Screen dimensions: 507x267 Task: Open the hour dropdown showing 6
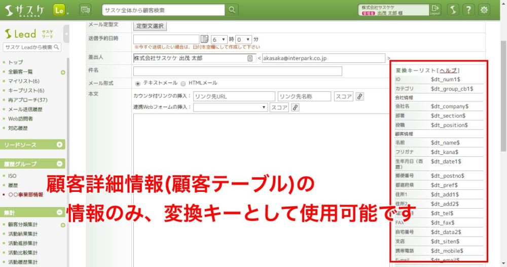tap(219, 39)
